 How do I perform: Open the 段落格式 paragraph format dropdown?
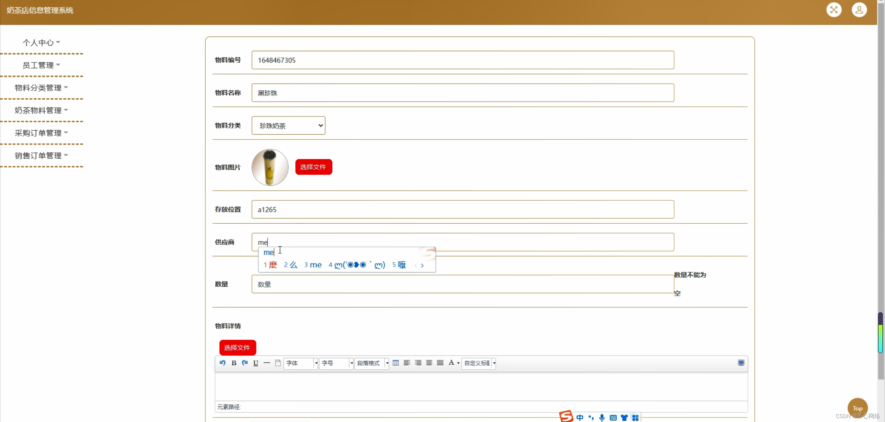pyautogui.click(x=371, y=363)
